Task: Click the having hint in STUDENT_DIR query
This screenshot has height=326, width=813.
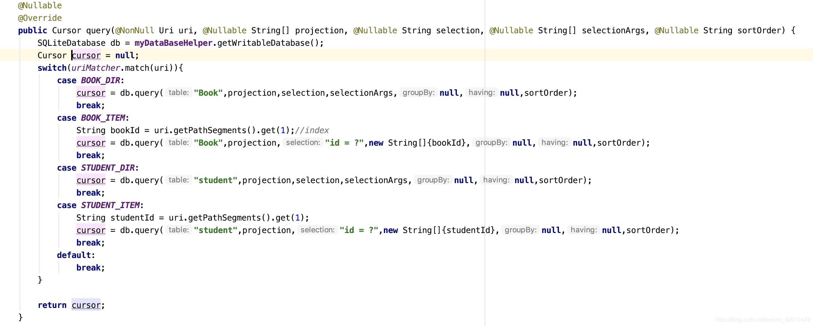Action: 496,180
